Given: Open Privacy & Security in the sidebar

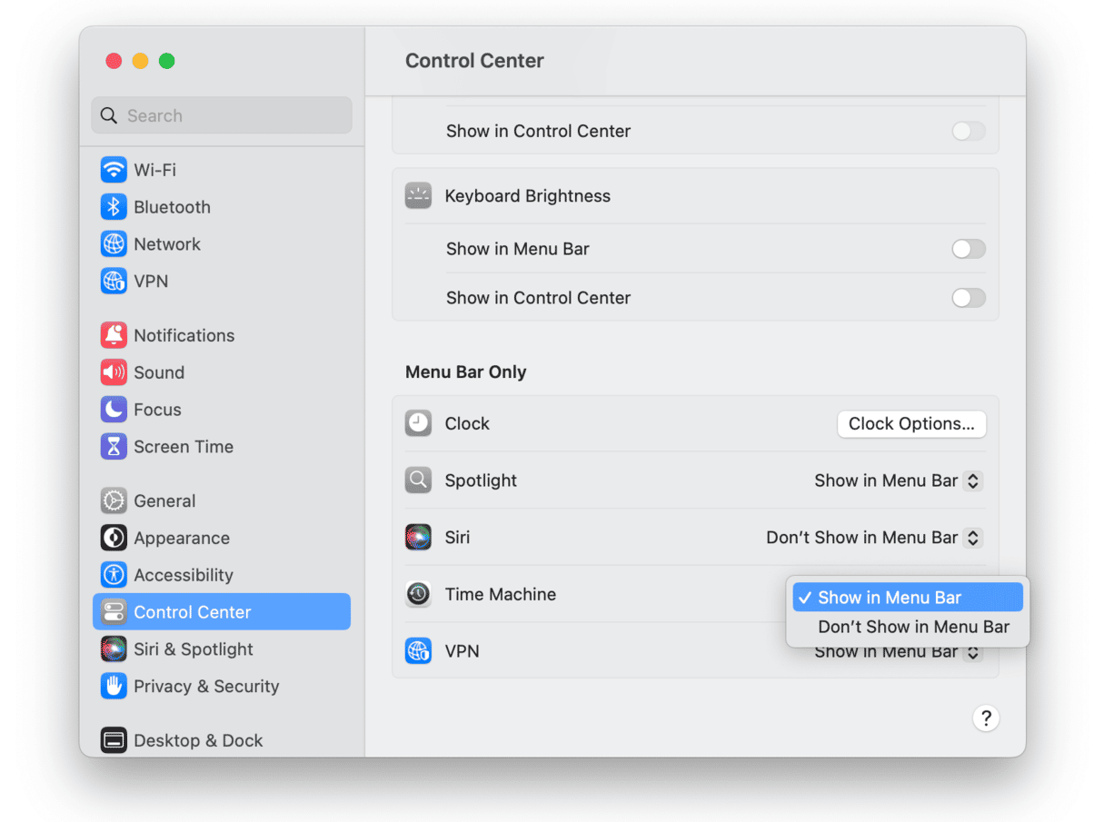Looking at the screenshot, I should (x=206, y=687).
